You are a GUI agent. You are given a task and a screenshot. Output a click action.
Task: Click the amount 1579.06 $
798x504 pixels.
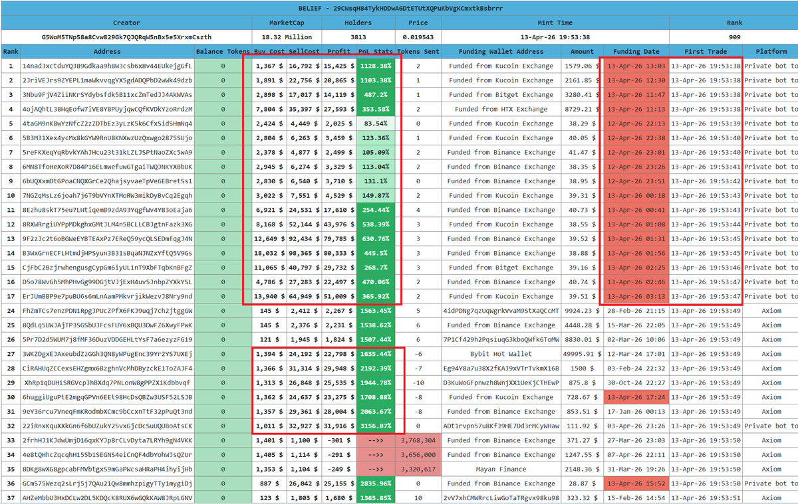click(x=583, y=66)
